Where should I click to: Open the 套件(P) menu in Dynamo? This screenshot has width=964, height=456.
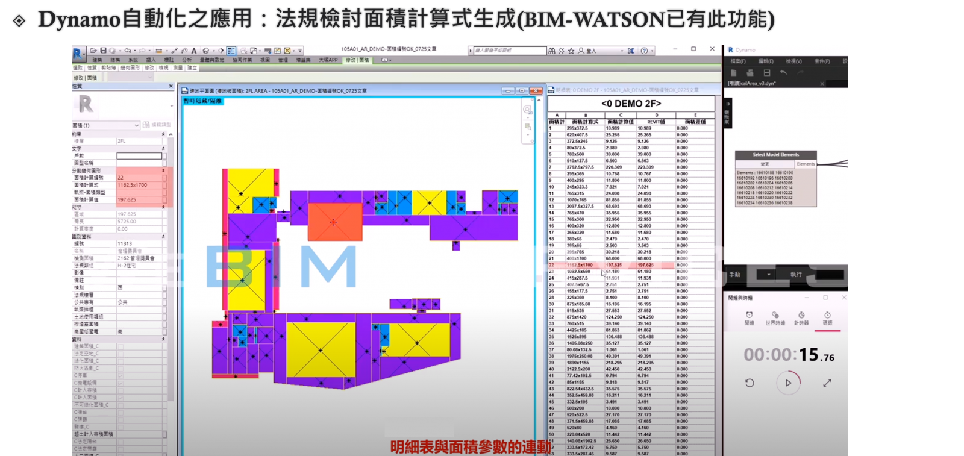pyautogui.click(x=822, y=61)
